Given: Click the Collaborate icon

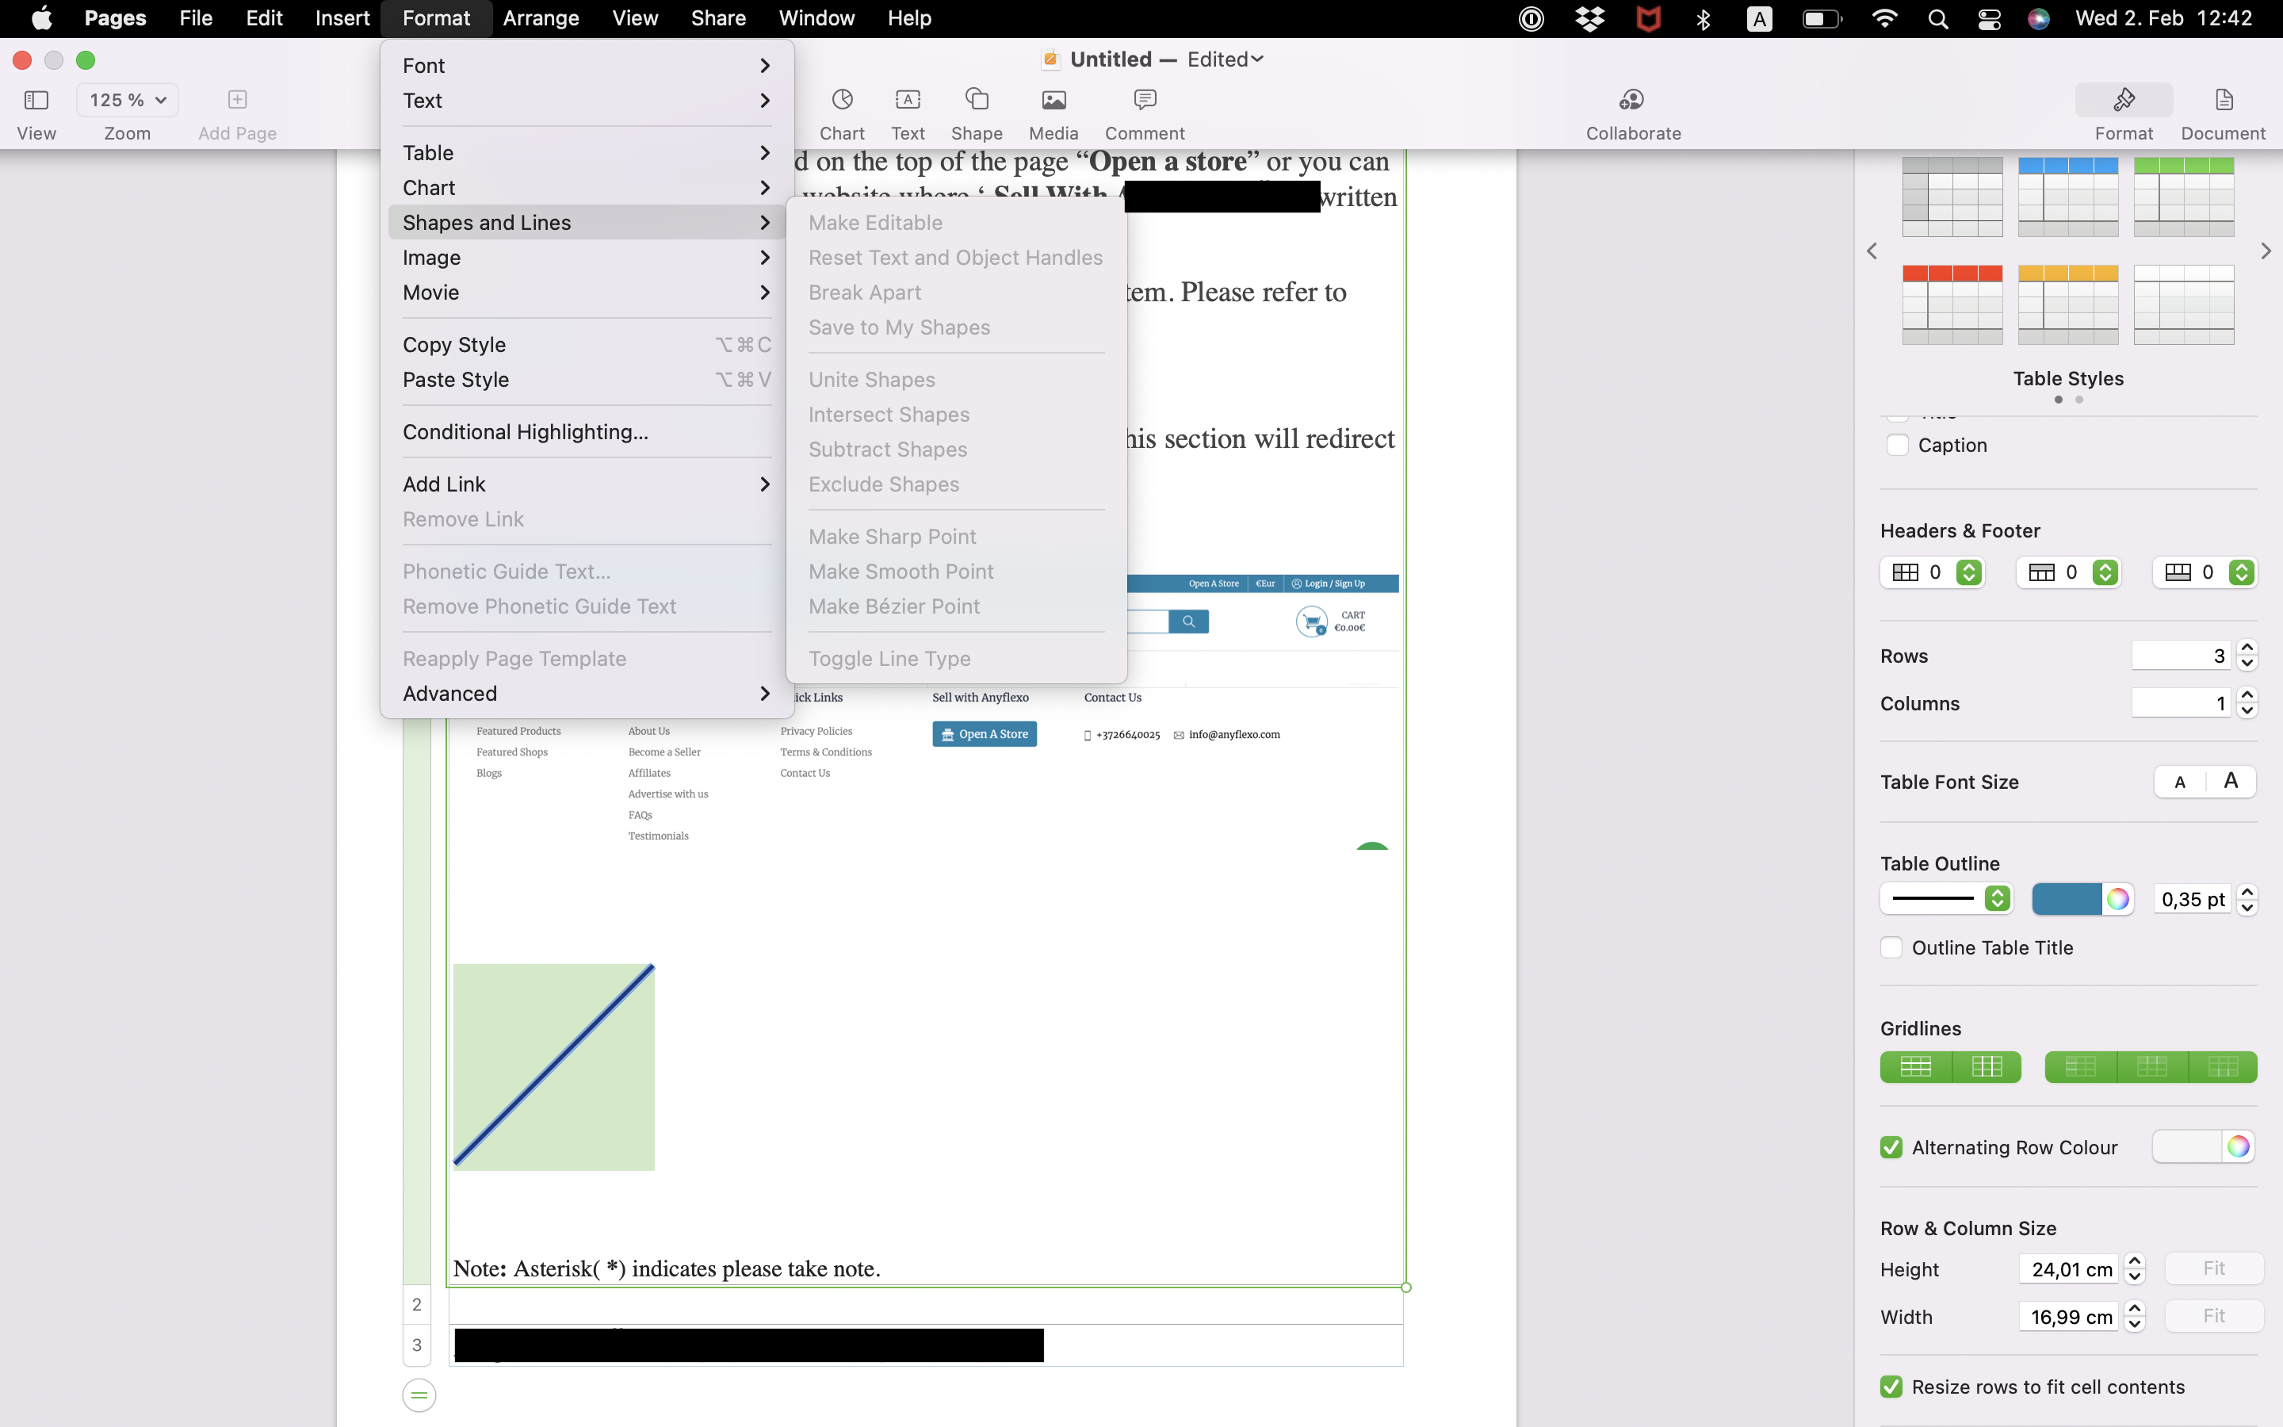Looking at the screenshot, I should click(x=1632, y=100).
